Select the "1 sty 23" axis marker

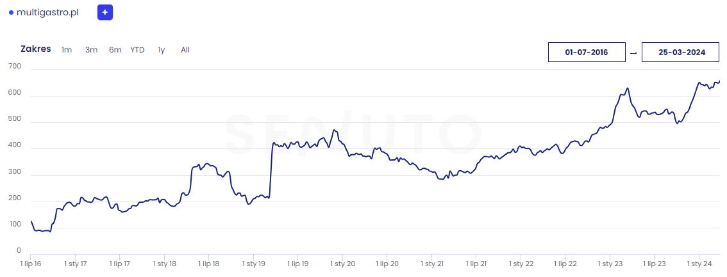click(x=610, y=264)
